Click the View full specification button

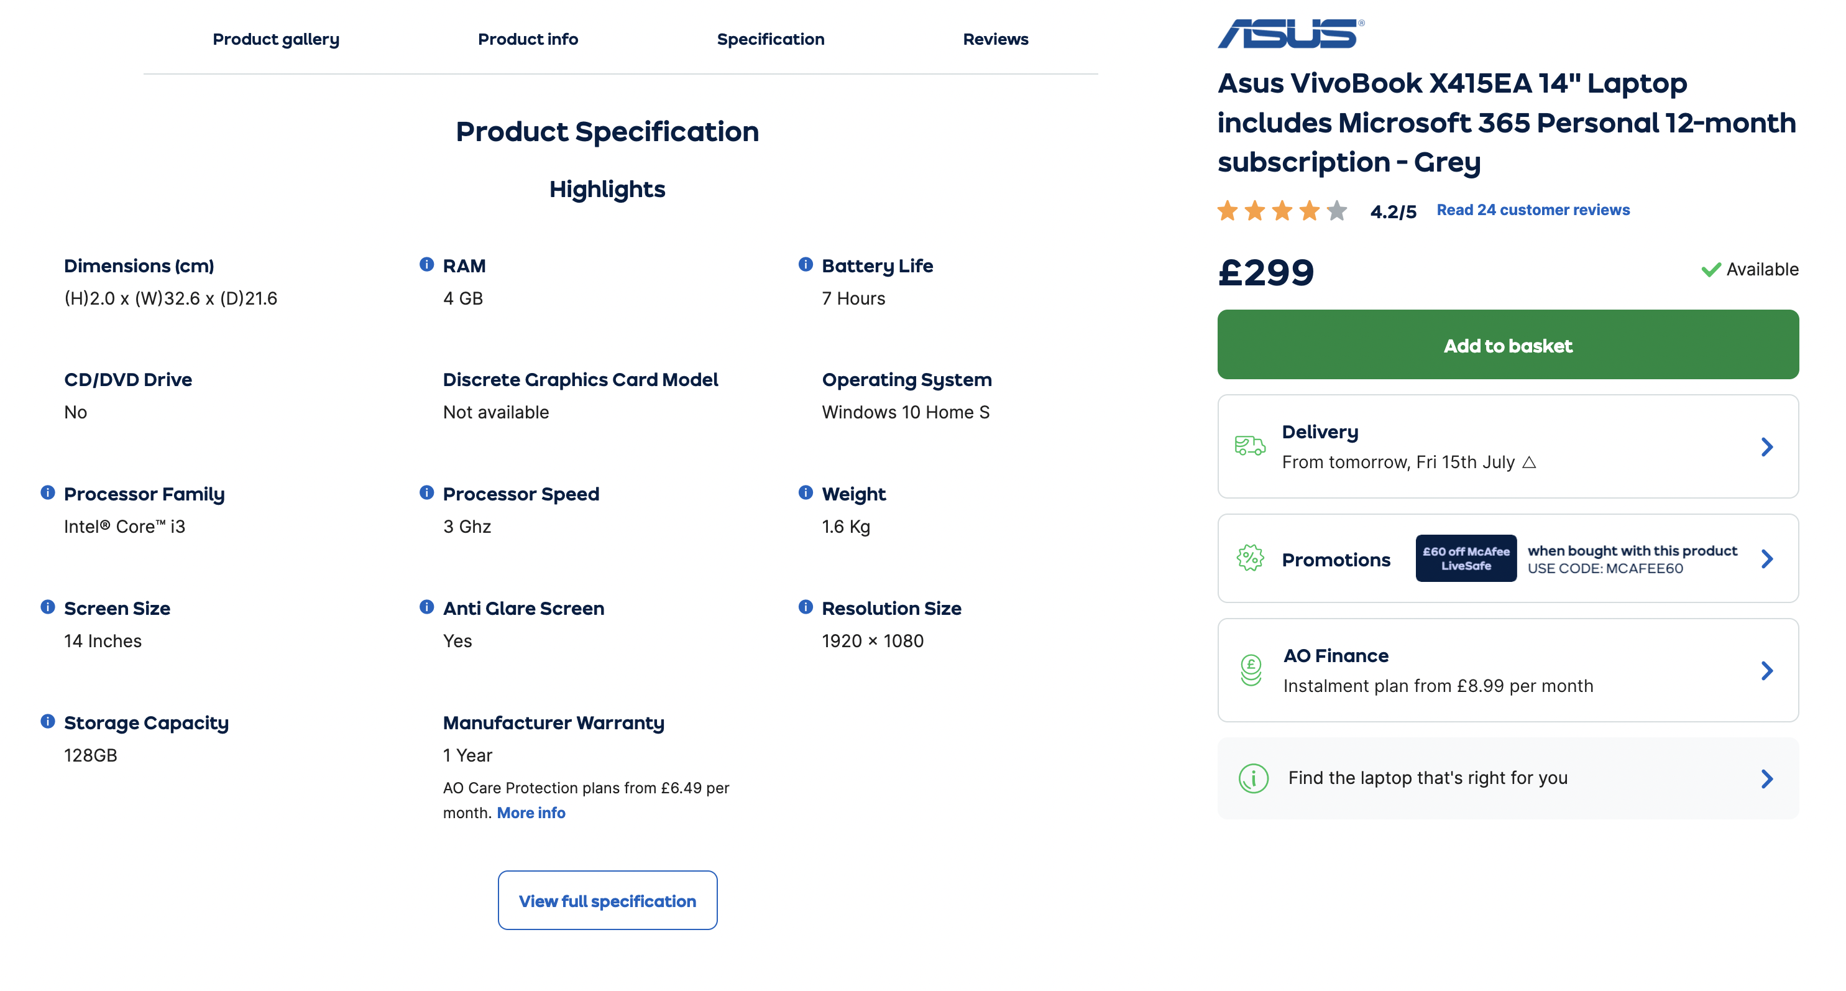pos(608,901)
